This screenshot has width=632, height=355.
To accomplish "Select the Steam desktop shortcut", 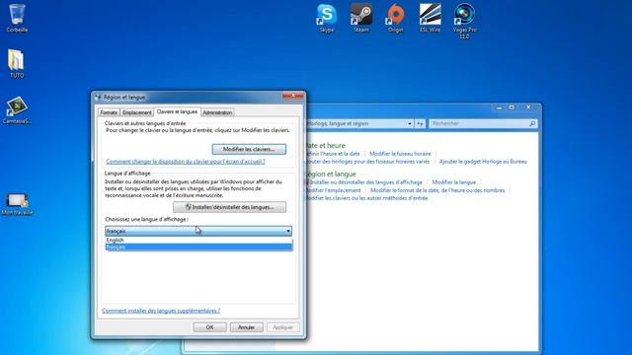I will pyautogui.click(x=361, y=18).
